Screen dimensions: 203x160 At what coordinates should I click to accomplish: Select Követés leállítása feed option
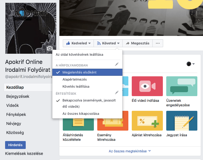click(87, 86)
